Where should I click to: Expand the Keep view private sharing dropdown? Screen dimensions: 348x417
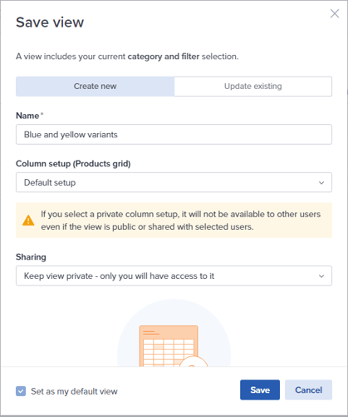tap(174, 276)
